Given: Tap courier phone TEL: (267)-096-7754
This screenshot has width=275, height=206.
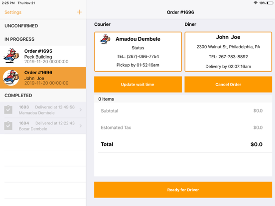Looking at the screenshot, I should click(x=138, y=56).
